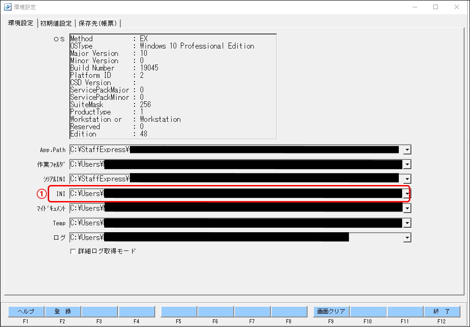Click the blank F10 function button
Screen dimensions: 470x327
(368, 311)
